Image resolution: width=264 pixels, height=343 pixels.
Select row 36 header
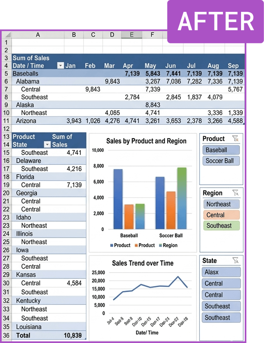coord(7,335)
